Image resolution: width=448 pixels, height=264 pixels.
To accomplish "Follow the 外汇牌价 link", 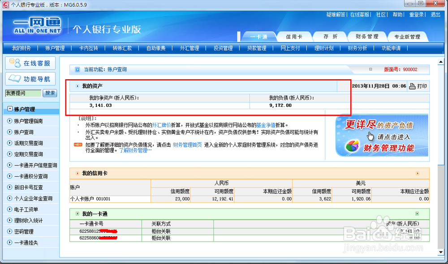I will pyautogui.click(x=161, y=125).
